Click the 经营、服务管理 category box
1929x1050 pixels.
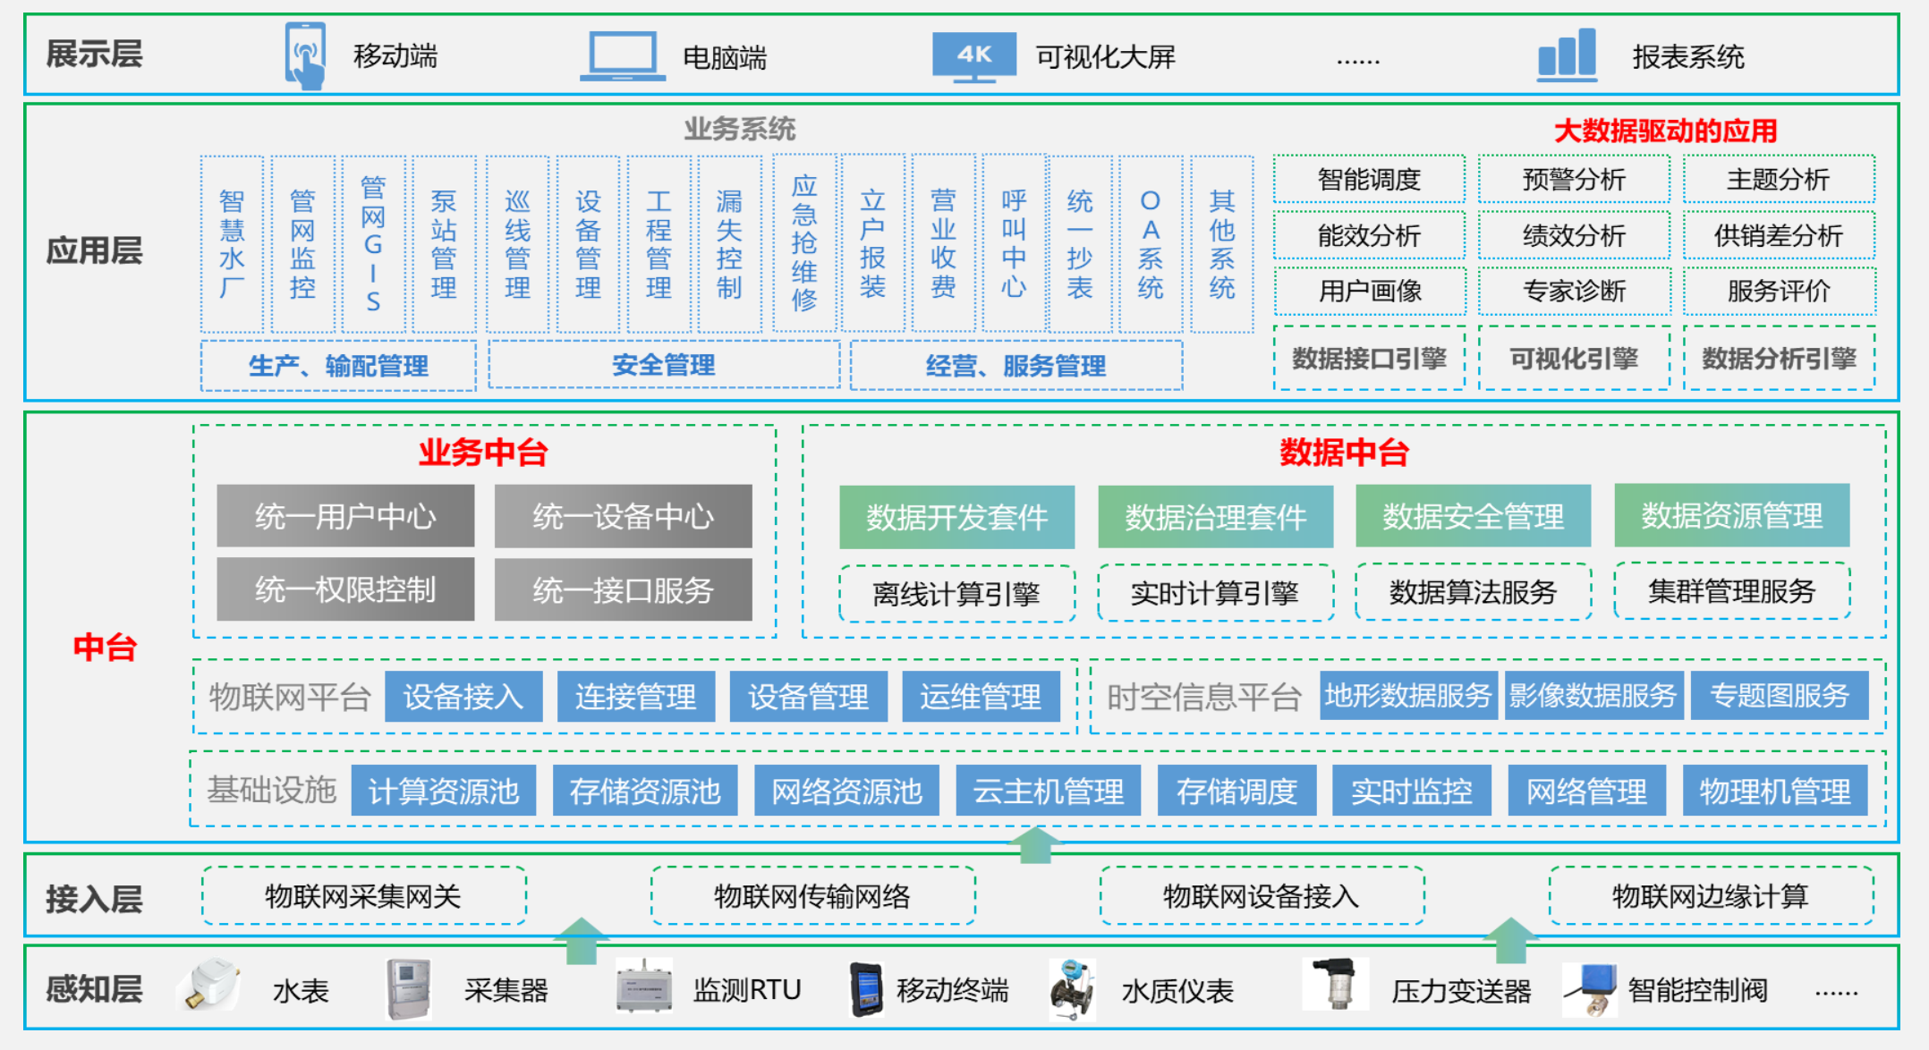coord(1016,365)
